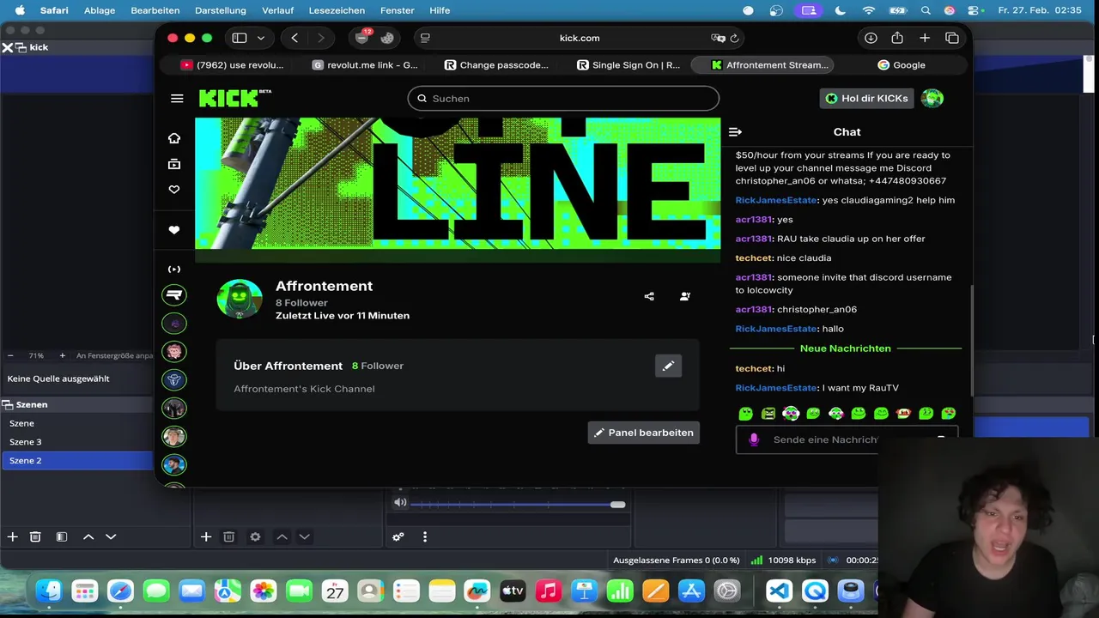The height and width of the screenshot is (618, 1099).
Task: Open the Verlauf menu
Action: (x=278, y=10)
